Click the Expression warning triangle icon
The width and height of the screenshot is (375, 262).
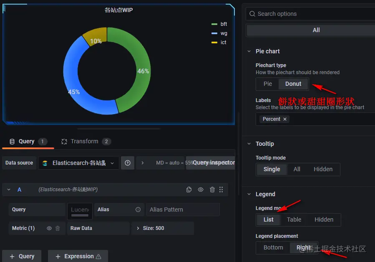point(98,257)
